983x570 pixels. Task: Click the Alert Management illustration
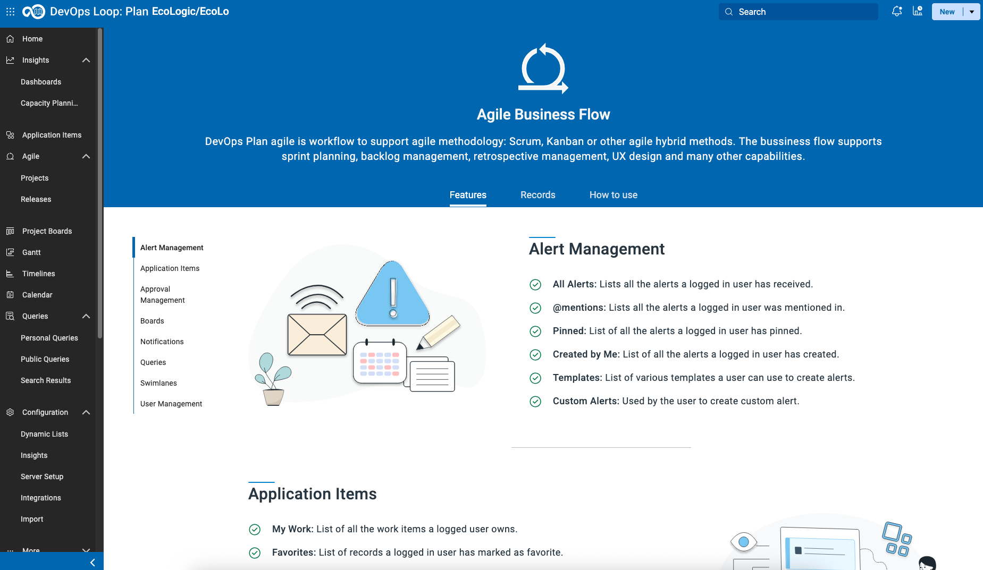[367, 325]
